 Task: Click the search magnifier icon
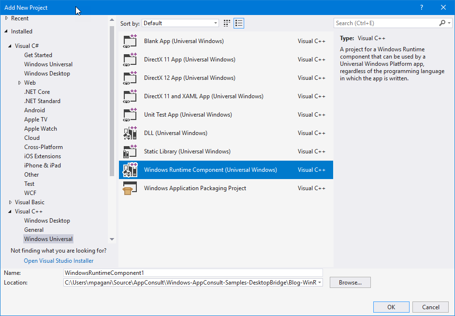click(x=442, y=23)
